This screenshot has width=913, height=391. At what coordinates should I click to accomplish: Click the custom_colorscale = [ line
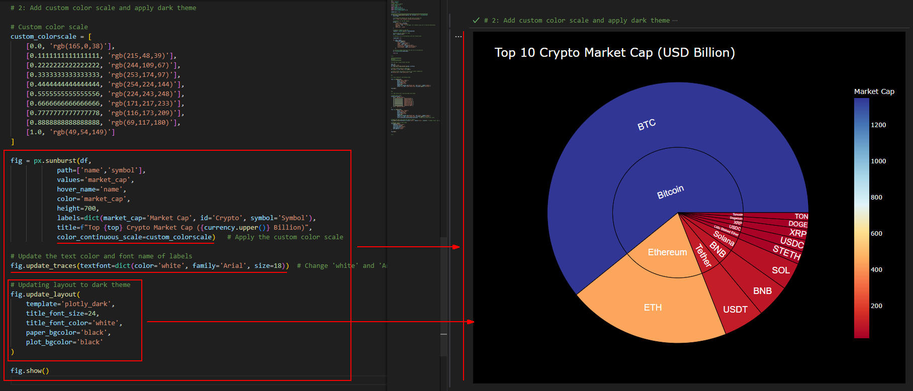[x=51, y=37]
